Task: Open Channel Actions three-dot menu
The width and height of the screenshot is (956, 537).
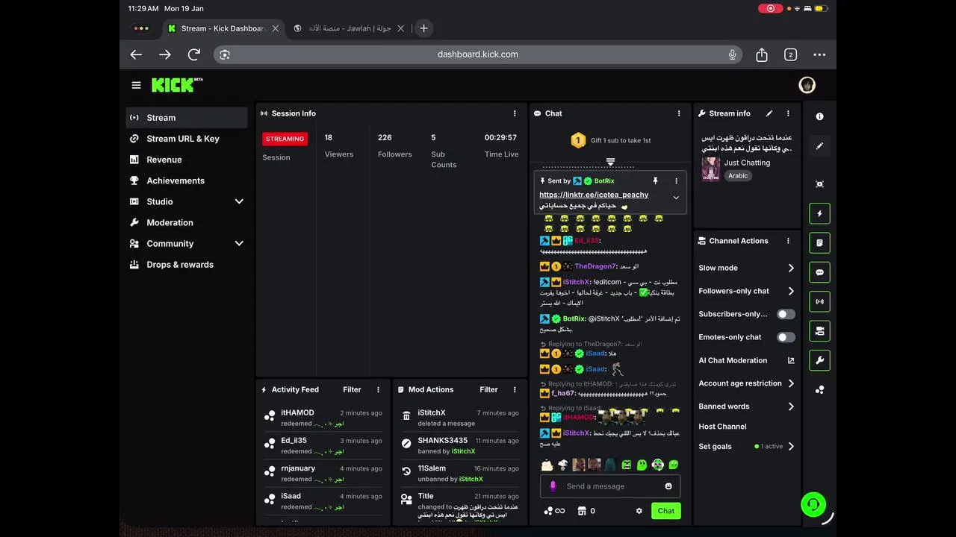Action: click(788, 241)
